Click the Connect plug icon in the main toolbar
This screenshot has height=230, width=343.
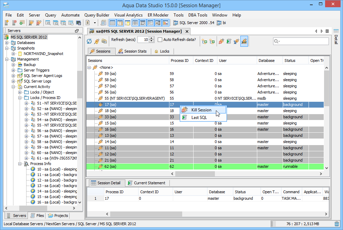click(x=31, y=23)
